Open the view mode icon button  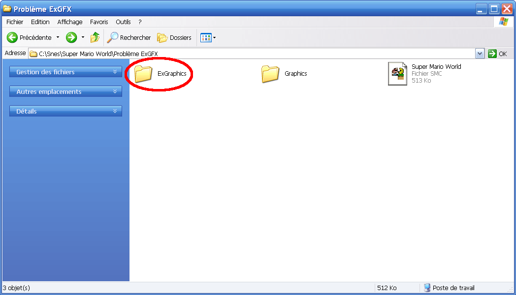(206, 38)
